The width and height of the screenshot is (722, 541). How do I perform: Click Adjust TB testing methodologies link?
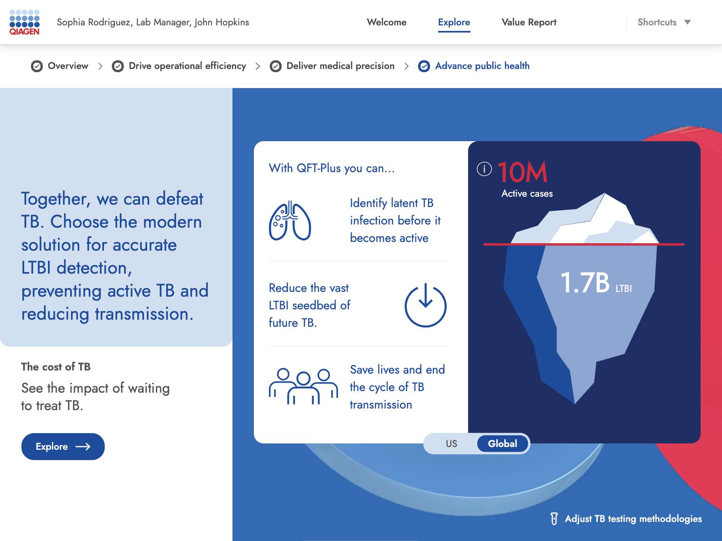(x=626, y=518)
